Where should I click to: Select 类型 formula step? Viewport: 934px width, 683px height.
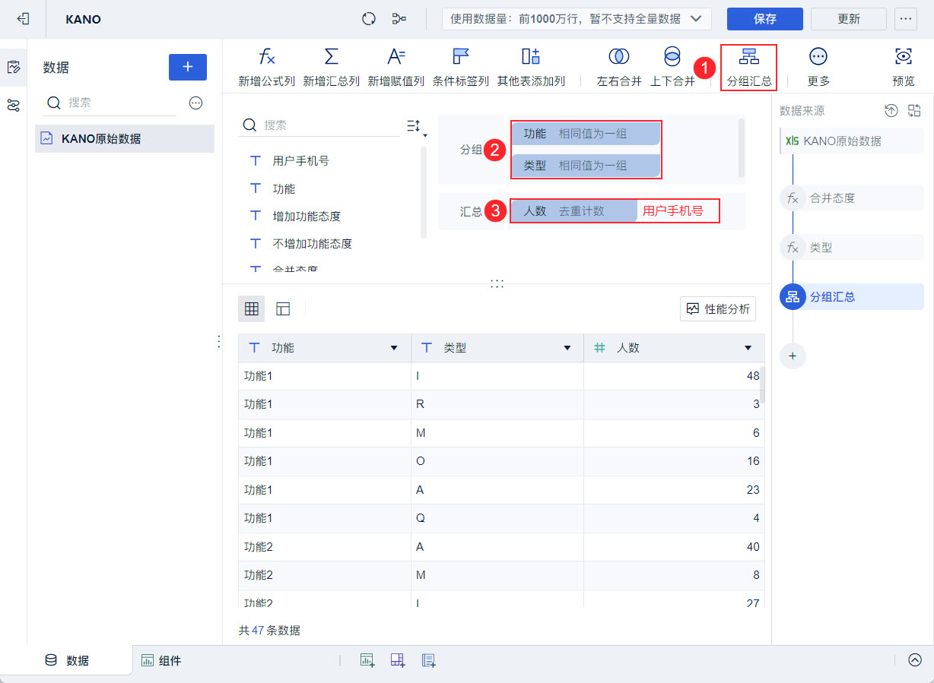852,247
